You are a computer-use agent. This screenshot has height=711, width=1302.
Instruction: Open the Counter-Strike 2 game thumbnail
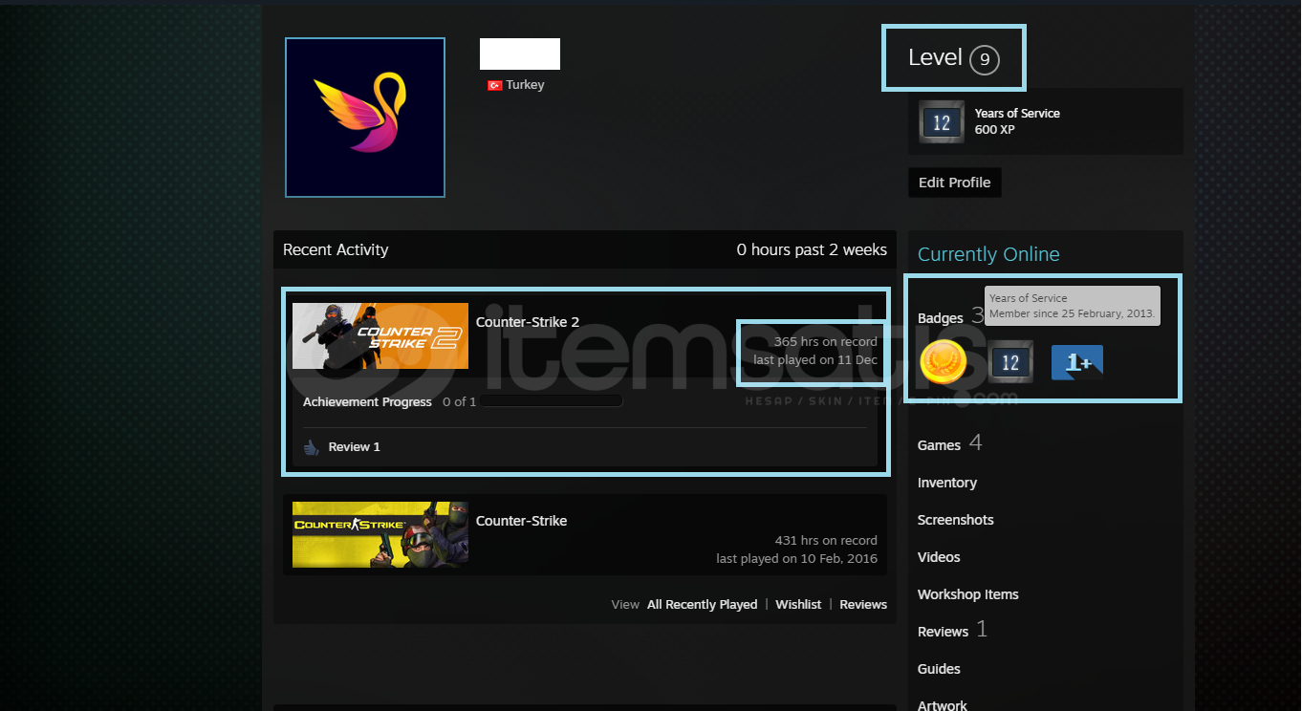[380, 335]
